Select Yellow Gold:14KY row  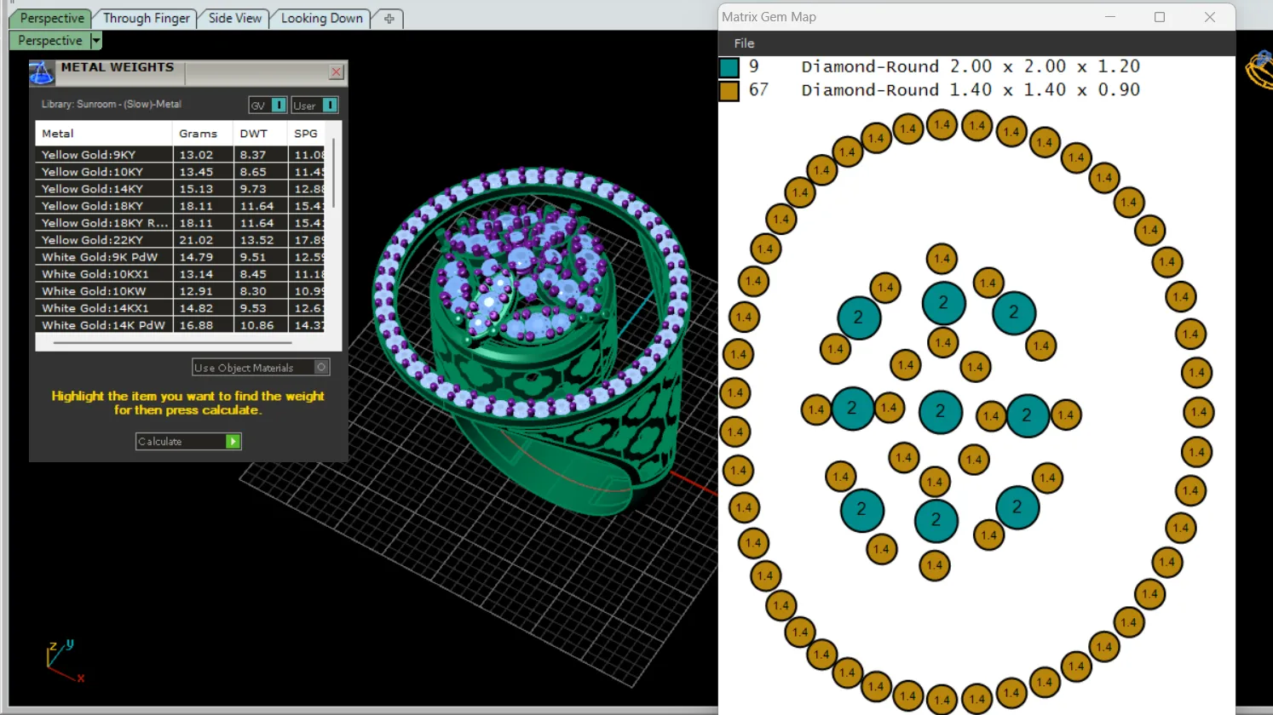[x=179, y=189]
